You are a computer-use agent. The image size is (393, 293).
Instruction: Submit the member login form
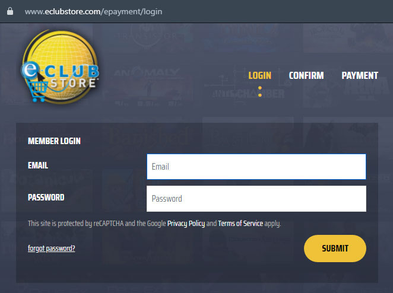(335, 249)
